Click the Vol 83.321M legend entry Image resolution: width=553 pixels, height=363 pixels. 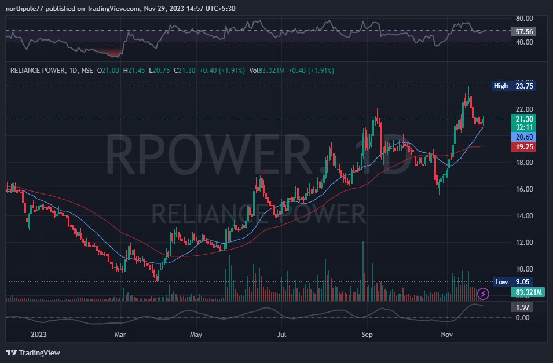coord(266,71)
